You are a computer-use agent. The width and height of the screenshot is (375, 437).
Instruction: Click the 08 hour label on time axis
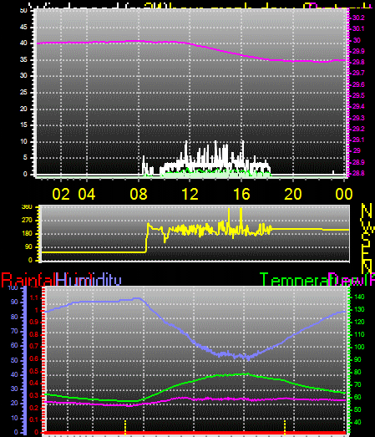click(x=139, y=194)
